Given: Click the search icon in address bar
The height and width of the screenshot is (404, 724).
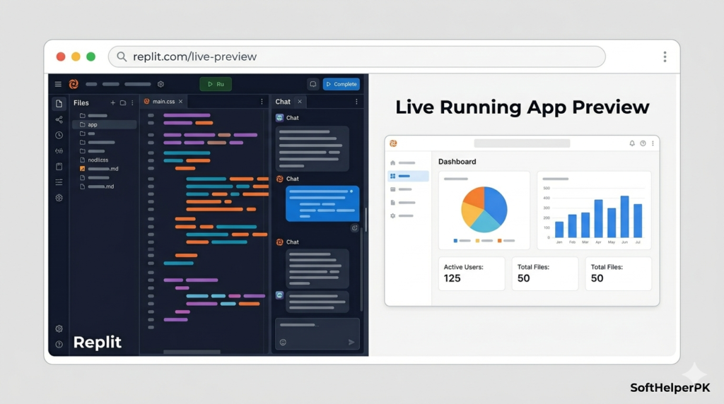Looking at the screenshot, I should [x=122, y=57].
